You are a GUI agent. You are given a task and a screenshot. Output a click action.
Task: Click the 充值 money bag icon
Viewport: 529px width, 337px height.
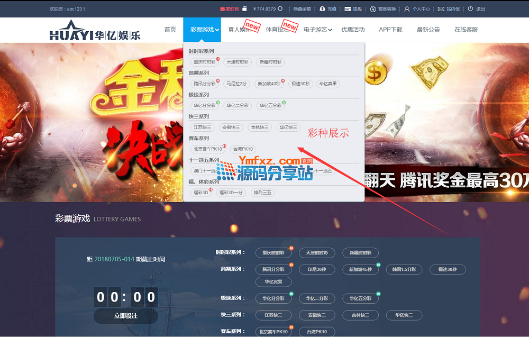click(x=322, y=9)
